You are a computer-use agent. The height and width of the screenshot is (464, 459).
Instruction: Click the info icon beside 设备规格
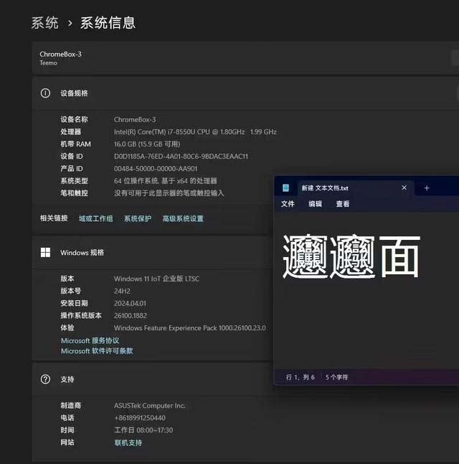tap(46, 93)
